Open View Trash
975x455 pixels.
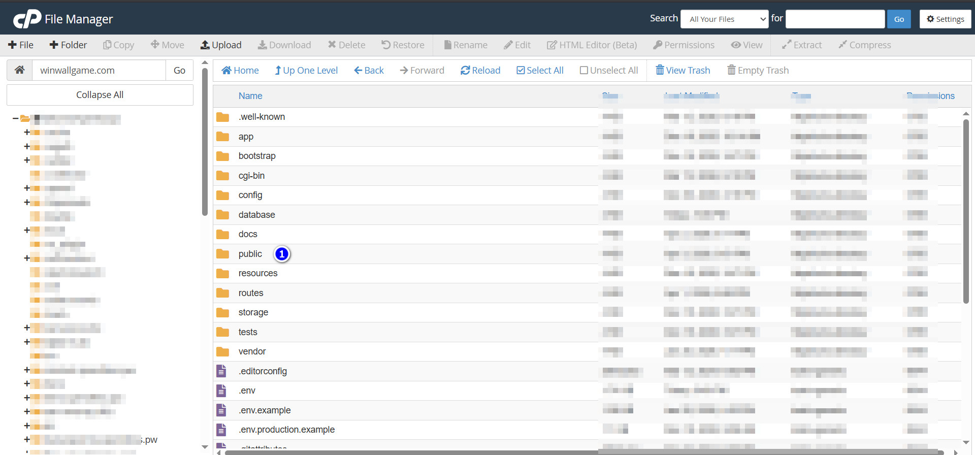point(683,71)
